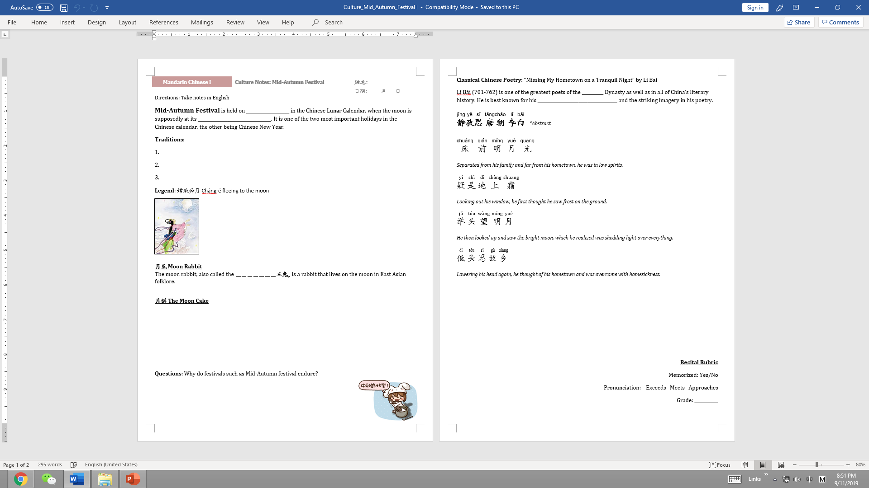The width and height of the screenshot is (869, 488).
Task: Click the tab stop selector at ruler corner
Action: [5, 34]
